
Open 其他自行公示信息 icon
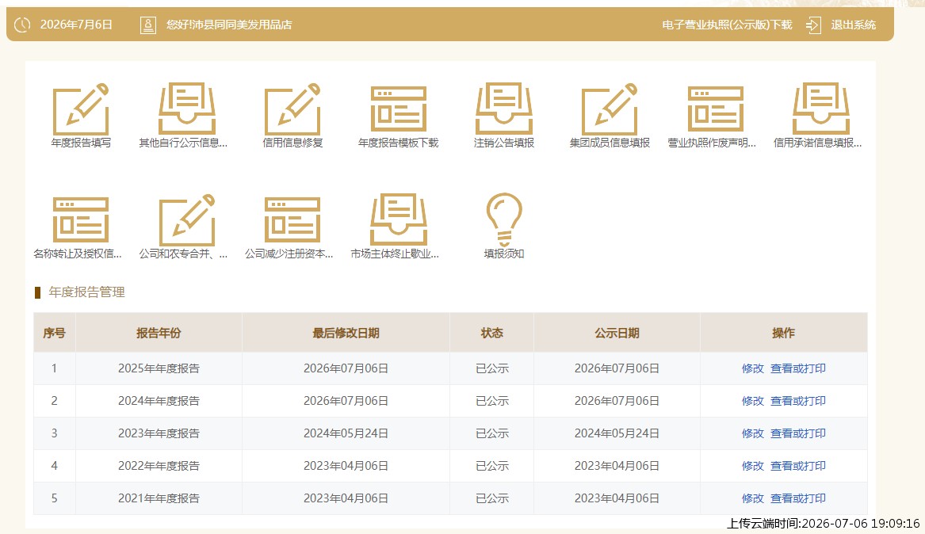point(186,109)
